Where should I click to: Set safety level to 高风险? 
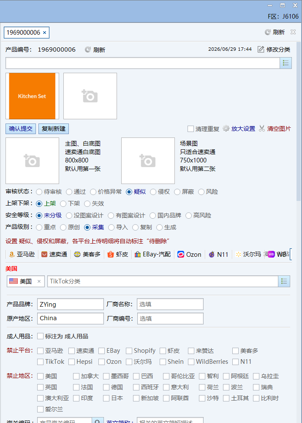(188, 216)
